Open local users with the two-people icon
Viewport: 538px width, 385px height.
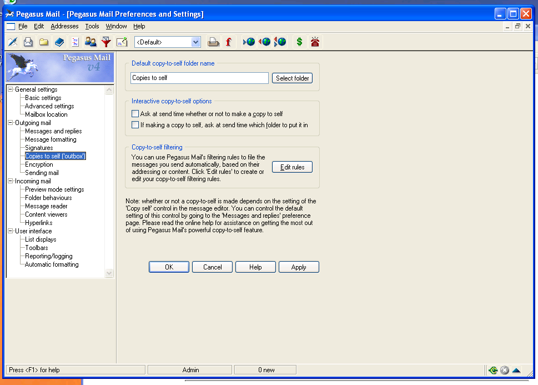[90, 42]
